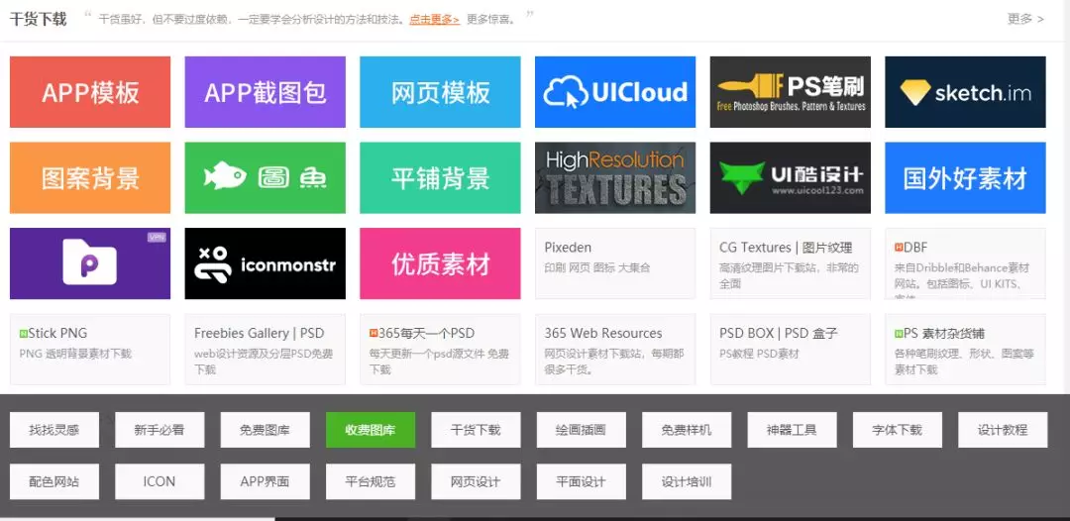The height and width of the screenshot is (521, 1070).
Task: Select the green 收费图库 button
Action: click(x=370, y=430)
